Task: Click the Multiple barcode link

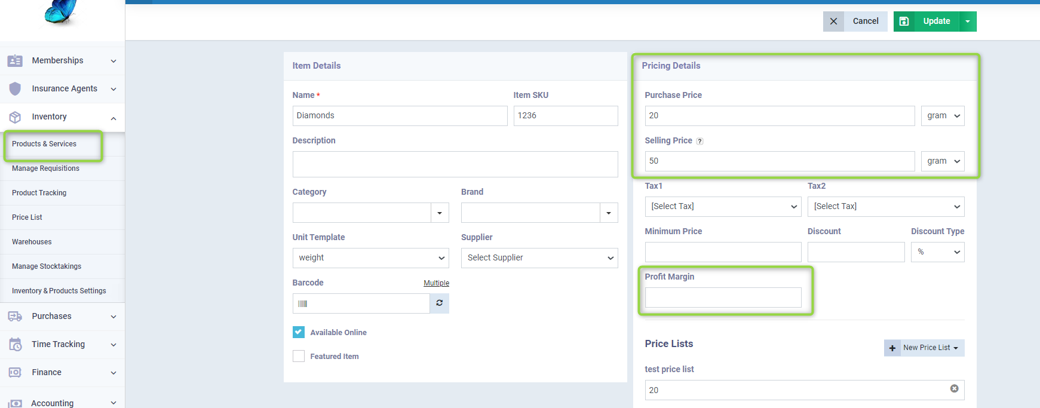Action: (x=436, y=283)
